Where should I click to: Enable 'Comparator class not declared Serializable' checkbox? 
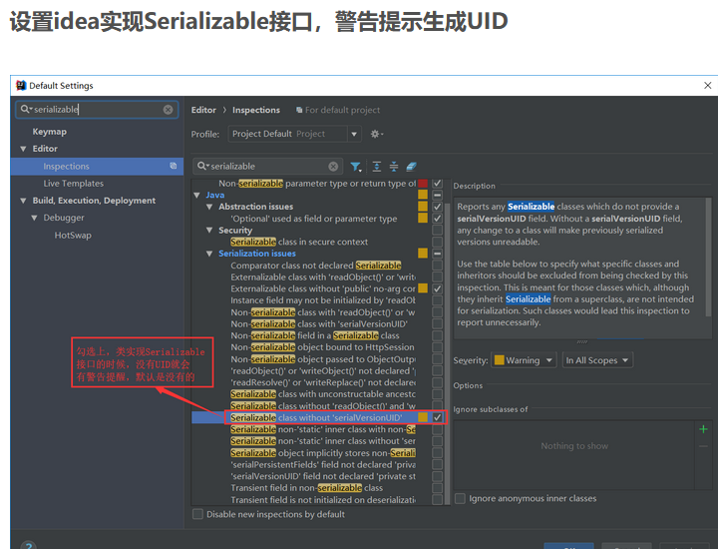(438, 266)
